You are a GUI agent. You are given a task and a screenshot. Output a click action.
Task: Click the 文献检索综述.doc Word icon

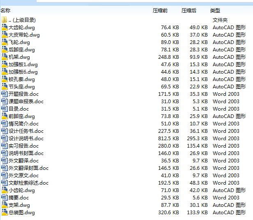(x=5, y=183)
